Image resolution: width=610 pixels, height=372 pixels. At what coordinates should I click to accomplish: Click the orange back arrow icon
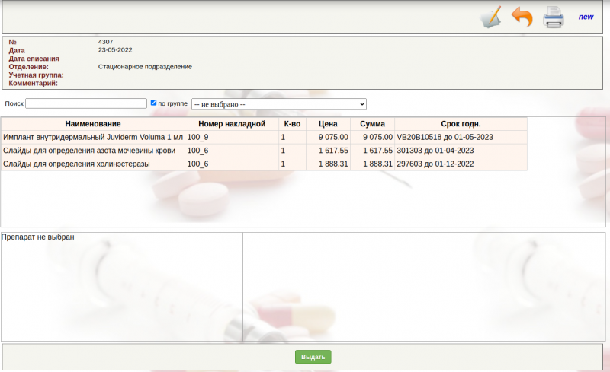(x=522, y=17)
